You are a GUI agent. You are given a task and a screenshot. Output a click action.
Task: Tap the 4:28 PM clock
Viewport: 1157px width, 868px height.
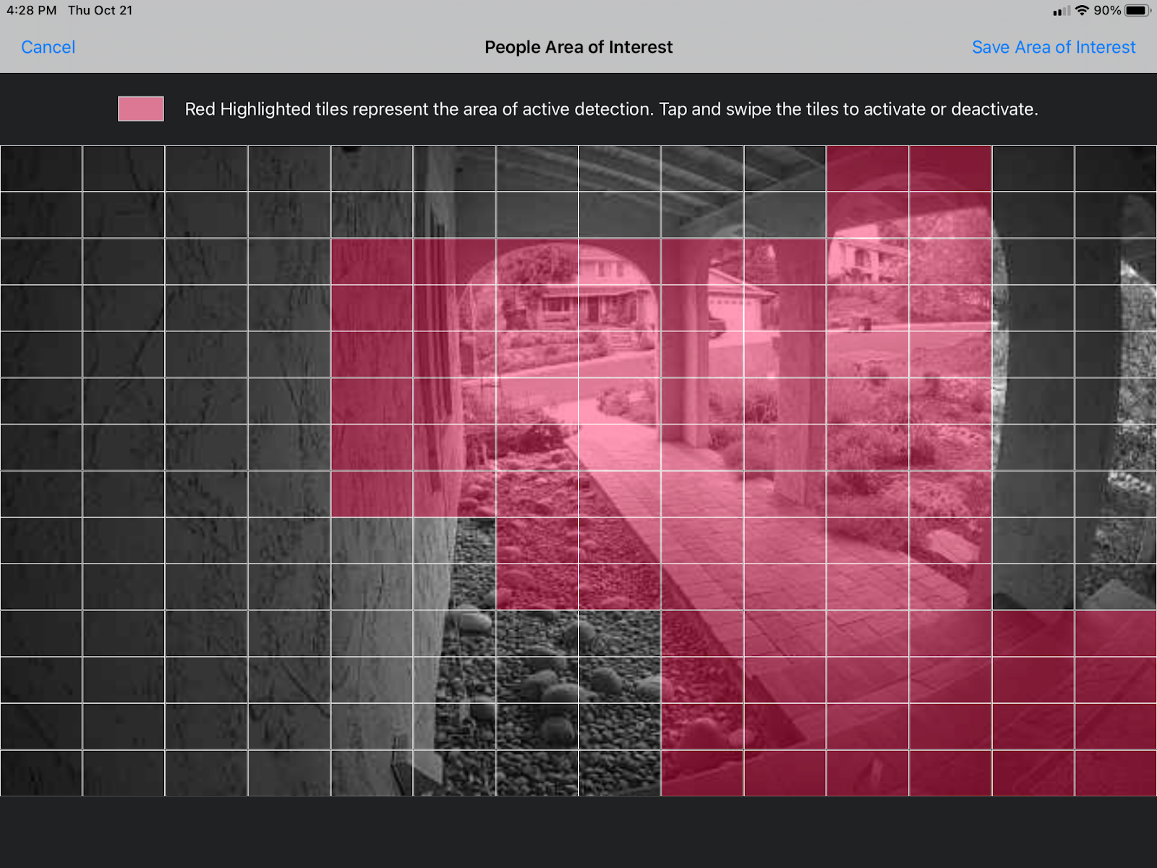click(x=32, y=10)
